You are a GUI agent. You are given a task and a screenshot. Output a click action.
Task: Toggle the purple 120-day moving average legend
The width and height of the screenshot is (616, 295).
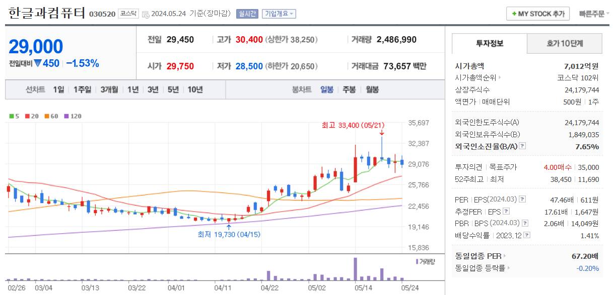[67, 116]
